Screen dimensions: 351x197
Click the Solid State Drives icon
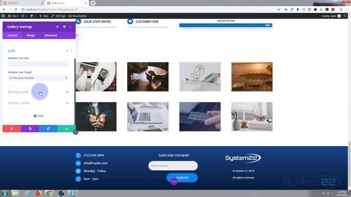point(78,21)
